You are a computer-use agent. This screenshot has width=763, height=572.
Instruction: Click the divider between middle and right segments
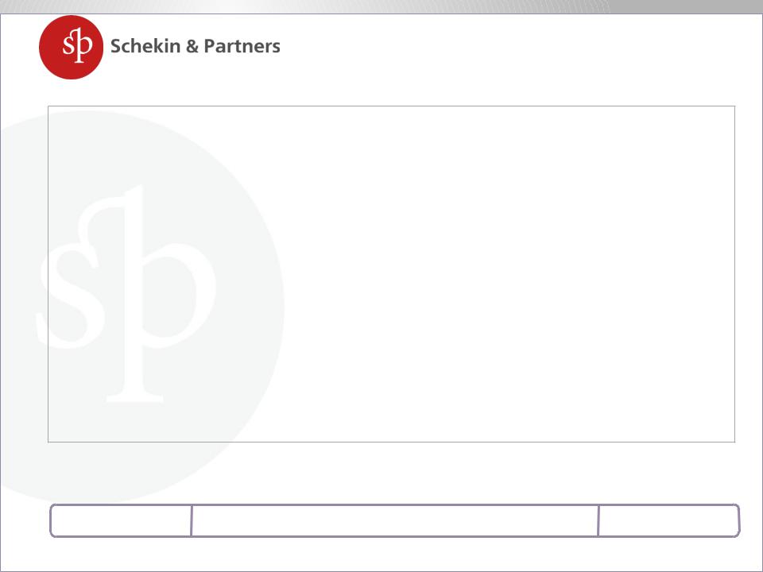(598, 521)
